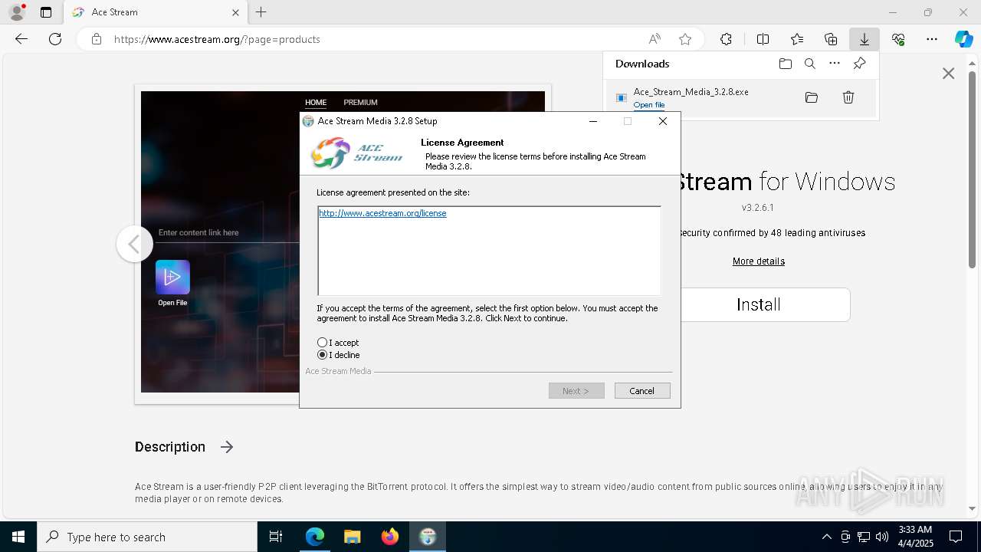Switch to the Ace Stream tab
981x552 pixels.
tap(154, 12)
